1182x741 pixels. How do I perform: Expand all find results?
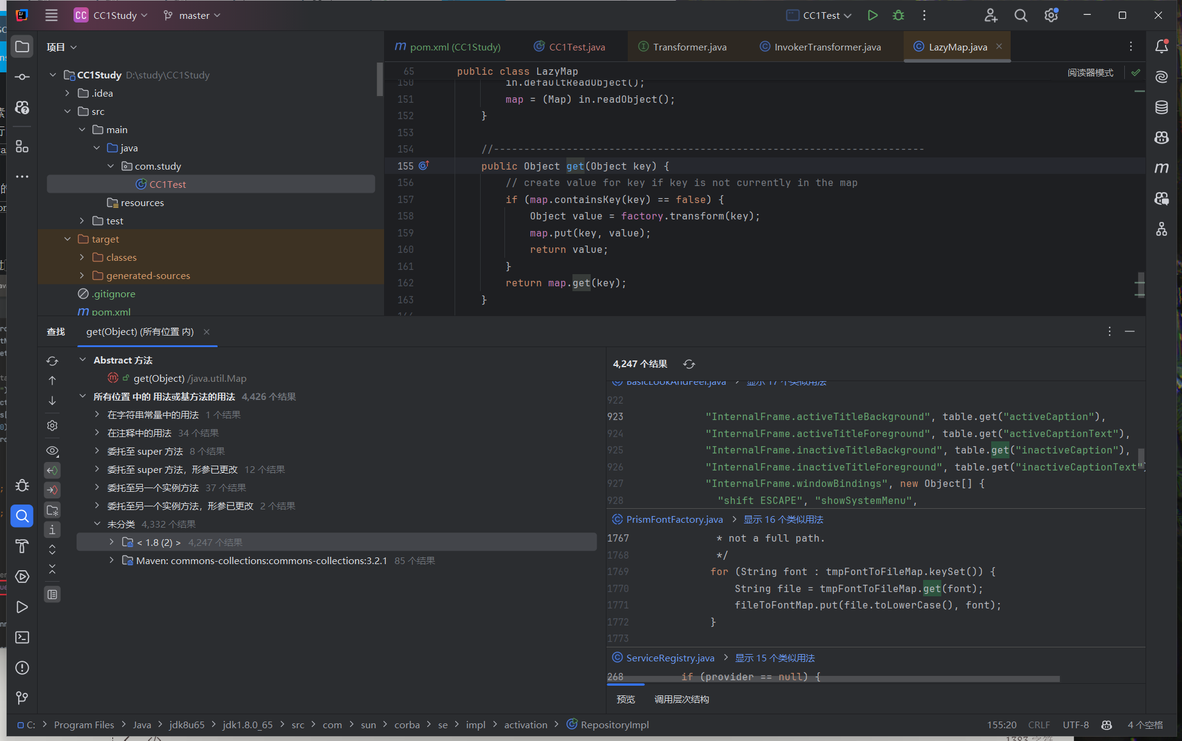53,550
